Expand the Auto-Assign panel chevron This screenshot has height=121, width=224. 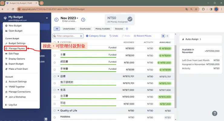[x=200, y=39]
